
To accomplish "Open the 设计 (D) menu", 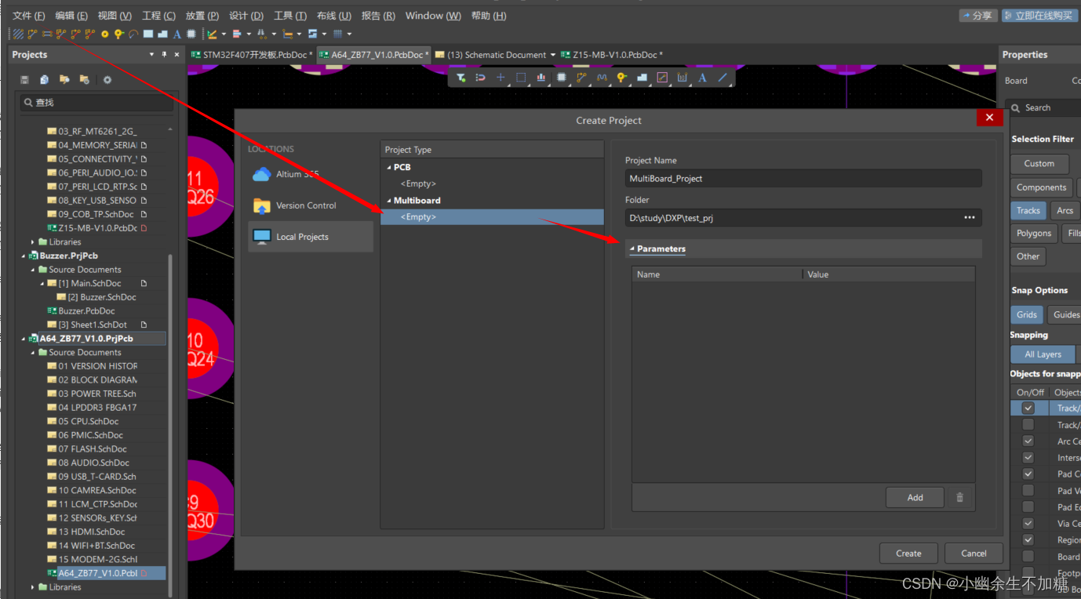I will pos(246,16).
